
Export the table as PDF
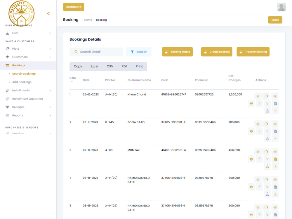point(124,67)
